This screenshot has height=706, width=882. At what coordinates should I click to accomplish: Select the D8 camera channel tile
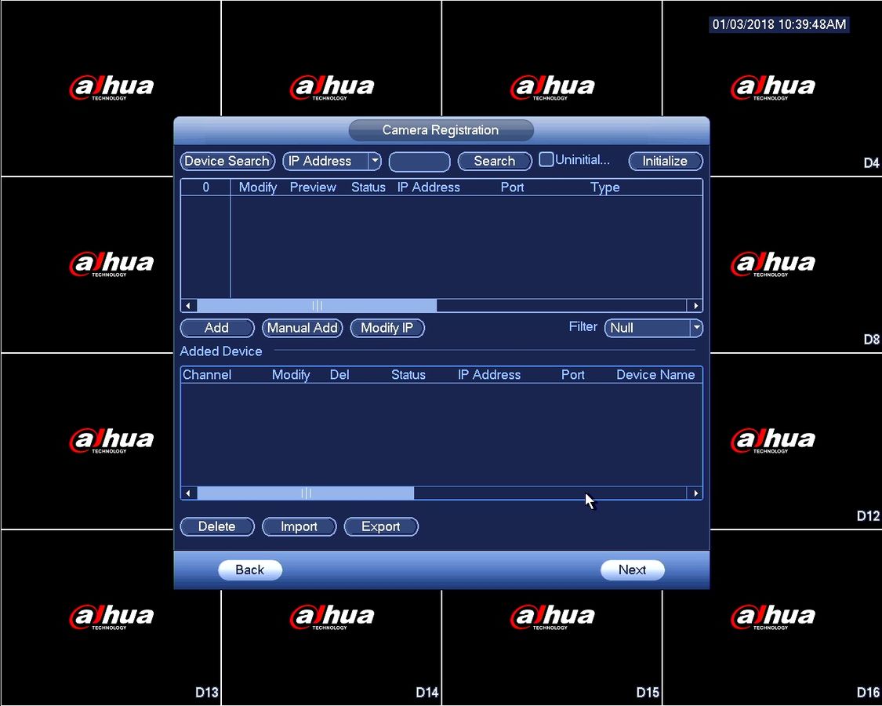click(x=796, y=264)
